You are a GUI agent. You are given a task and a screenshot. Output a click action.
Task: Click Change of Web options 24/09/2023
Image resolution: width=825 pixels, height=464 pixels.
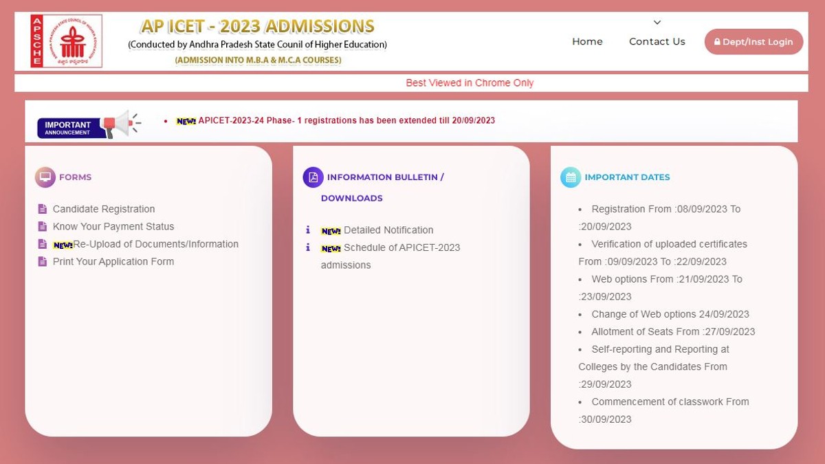(x=670, y=314)
